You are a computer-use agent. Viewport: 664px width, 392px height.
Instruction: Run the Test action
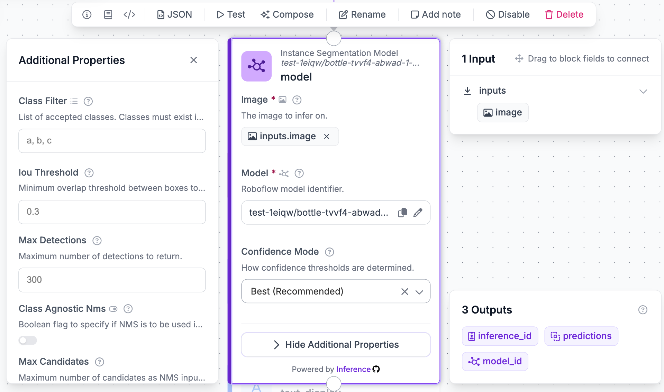tap(231, 15)
